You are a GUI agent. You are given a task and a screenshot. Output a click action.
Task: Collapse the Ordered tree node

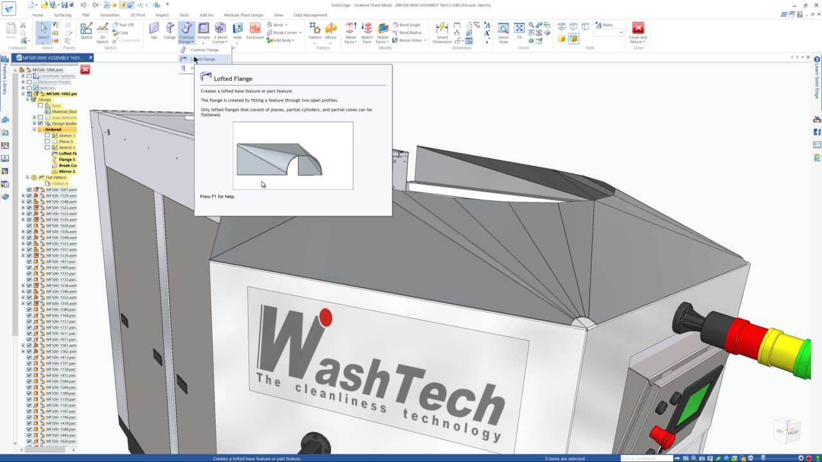point(35,130)
